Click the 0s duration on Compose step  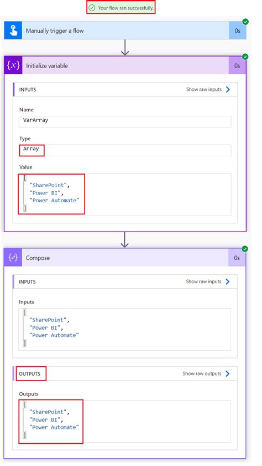[237, 258]
